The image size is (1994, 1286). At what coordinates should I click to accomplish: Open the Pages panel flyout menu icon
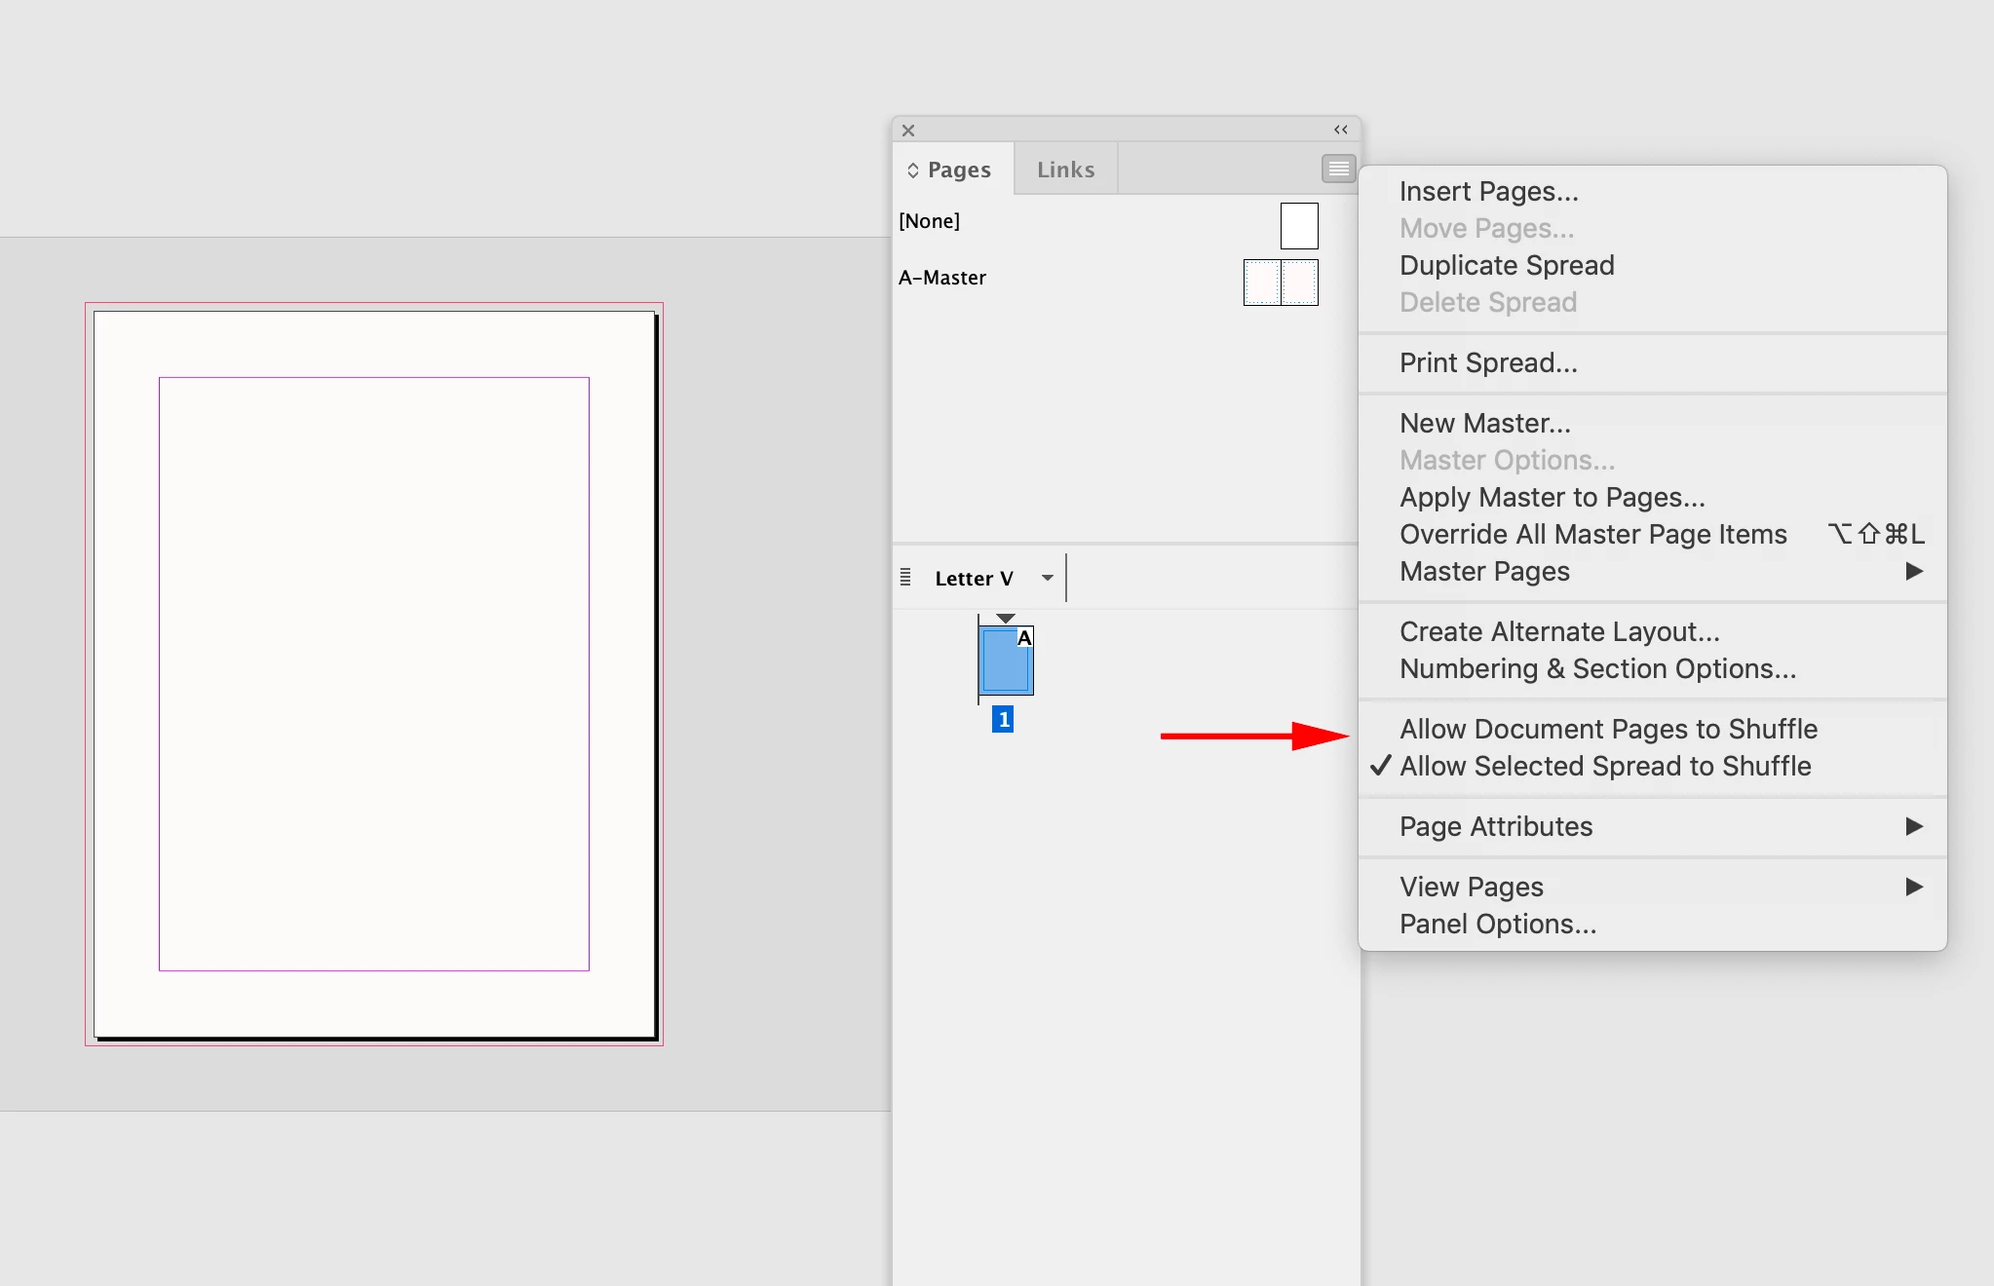pyautogui.click(x=1338, y=170)
